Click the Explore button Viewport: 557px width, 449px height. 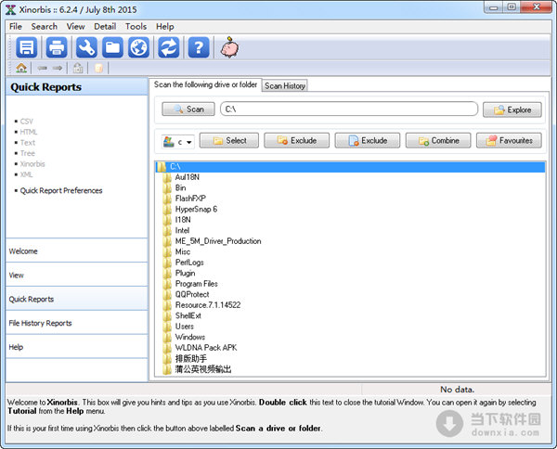512,109
